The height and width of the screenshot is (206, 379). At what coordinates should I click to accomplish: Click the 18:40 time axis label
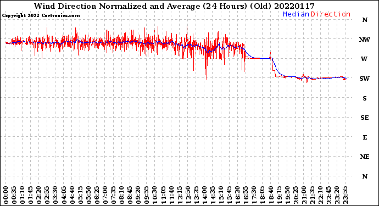point(271,195)
